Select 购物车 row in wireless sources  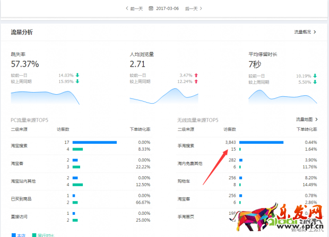click(x=247, y=181)
